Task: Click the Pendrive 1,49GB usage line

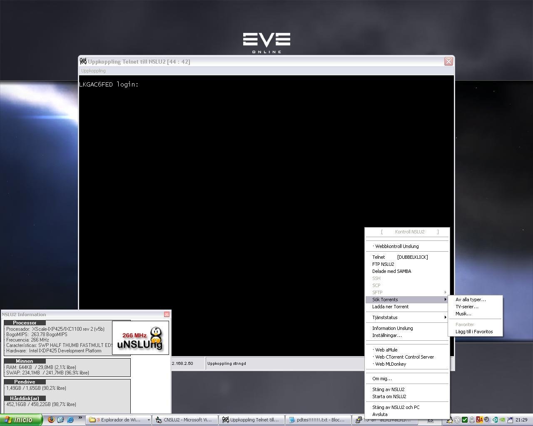Action: pos(36,388)
